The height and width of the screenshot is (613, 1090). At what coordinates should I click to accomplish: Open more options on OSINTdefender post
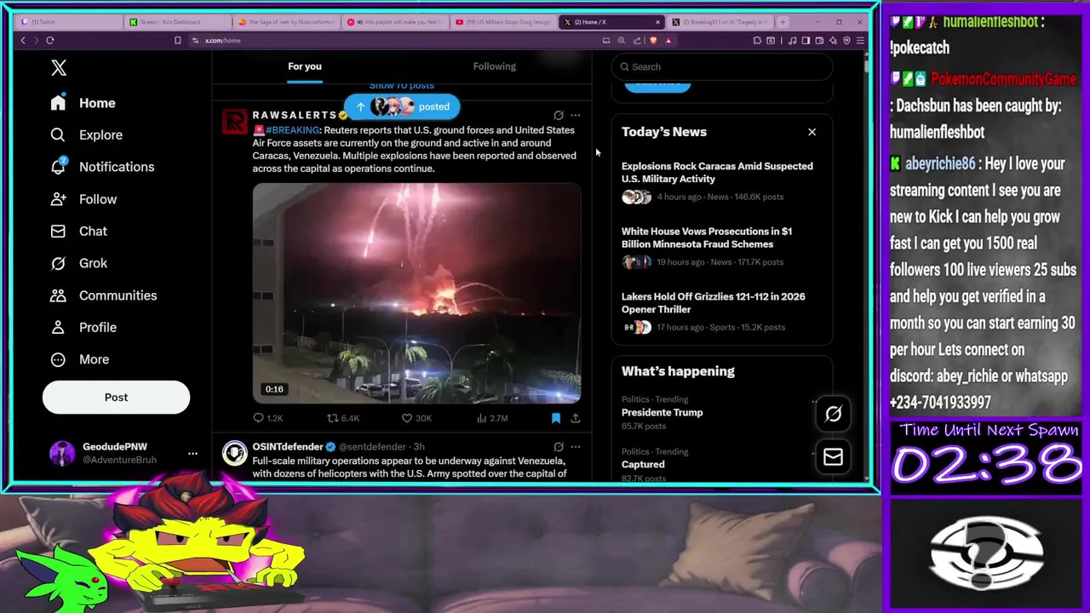pos(576,446)
